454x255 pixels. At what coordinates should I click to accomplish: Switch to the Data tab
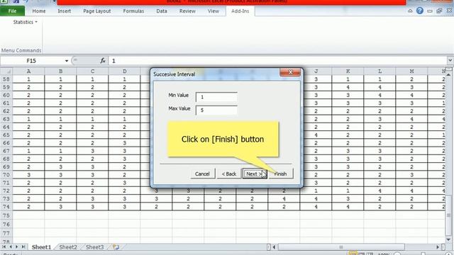[x=162, y=11]
